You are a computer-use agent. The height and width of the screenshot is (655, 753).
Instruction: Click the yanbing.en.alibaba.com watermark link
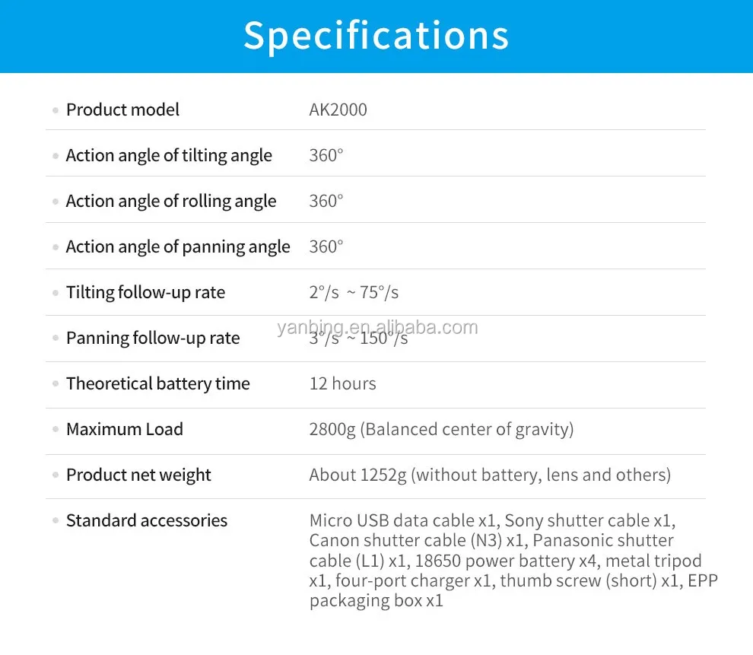point(377,328)
